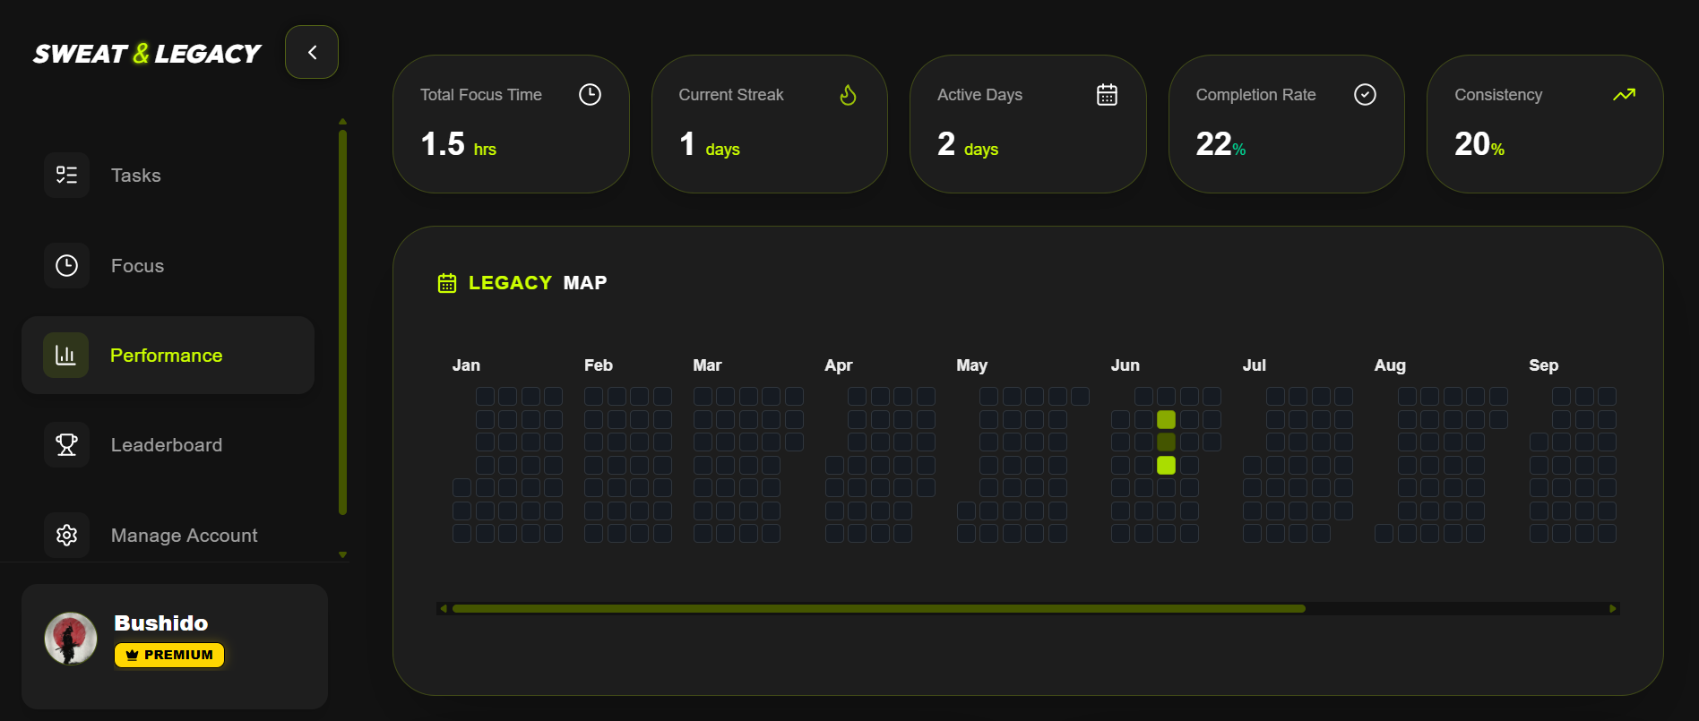Open the Leaderboard page
Screen dimensions: 1699x721
pyautogui.click(x=168, y=444)
